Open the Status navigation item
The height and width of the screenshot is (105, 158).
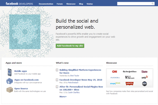point(90,4)
